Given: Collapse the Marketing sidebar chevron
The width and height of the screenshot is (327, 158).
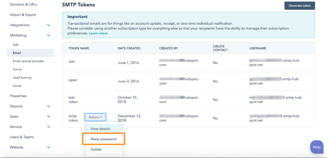Looking at the screenshot, I should [49, 35].
